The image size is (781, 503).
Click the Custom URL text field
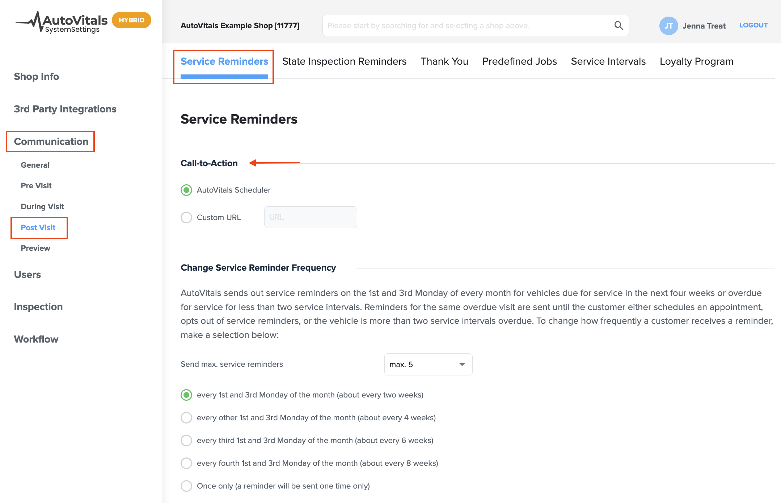311,217
